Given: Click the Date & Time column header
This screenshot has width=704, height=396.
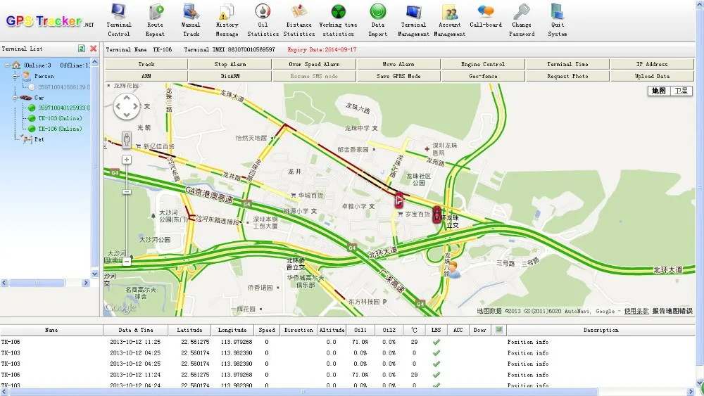Looking at the screenshot, I should (136, 330).
